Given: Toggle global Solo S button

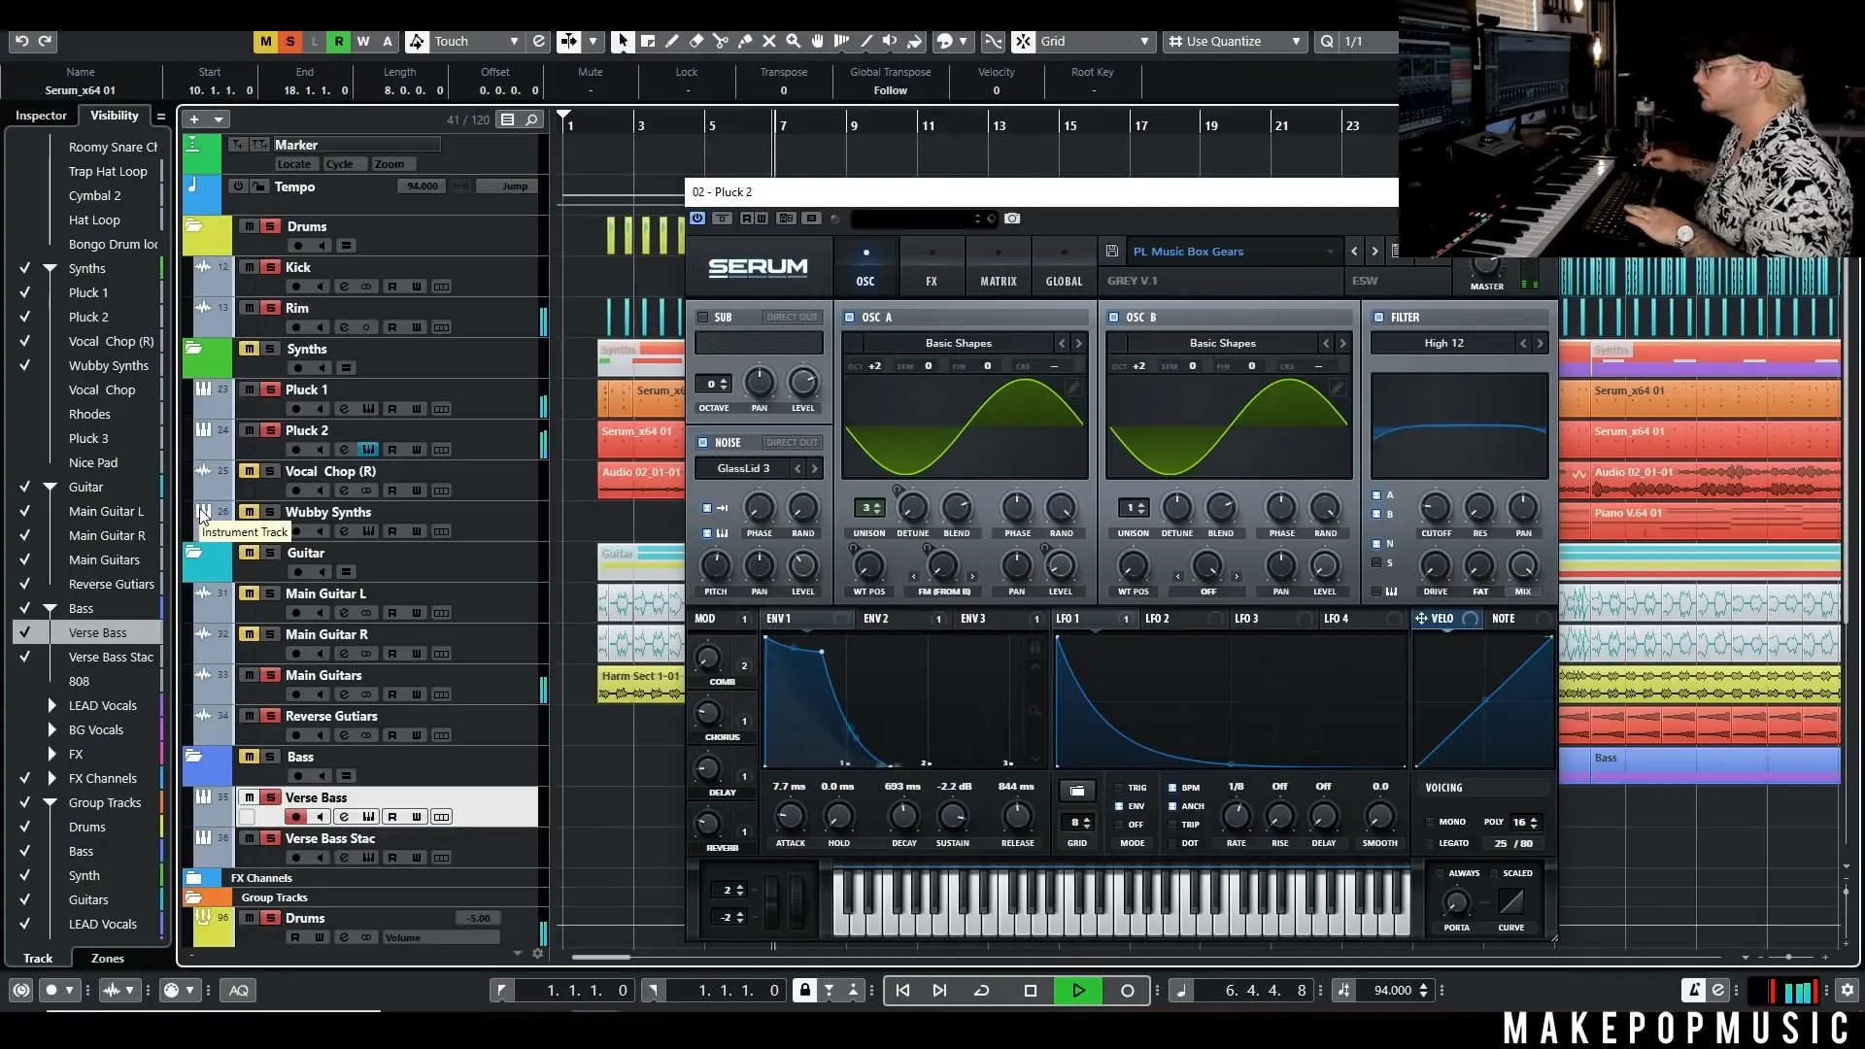Looking at the screenshot, I should coord(290,41).
